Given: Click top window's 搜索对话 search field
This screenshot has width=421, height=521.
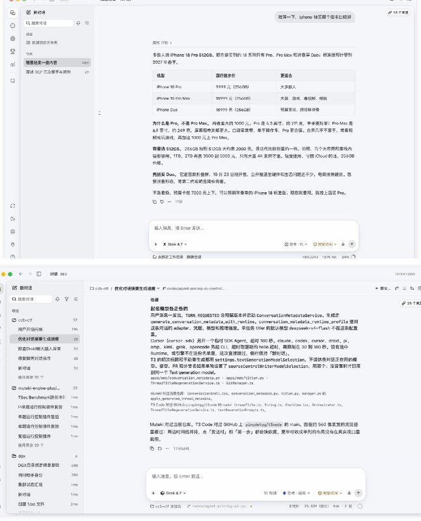Looking at the screenshot, I should 48,23.
